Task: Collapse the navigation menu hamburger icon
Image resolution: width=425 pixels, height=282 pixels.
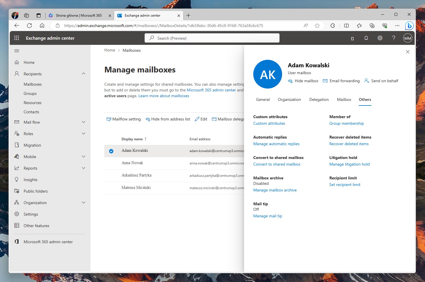Action: tap(17, 51)
